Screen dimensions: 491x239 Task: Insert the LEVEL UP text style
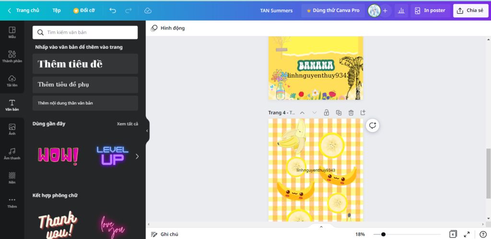pyautogui.click(x=112, y=156)
